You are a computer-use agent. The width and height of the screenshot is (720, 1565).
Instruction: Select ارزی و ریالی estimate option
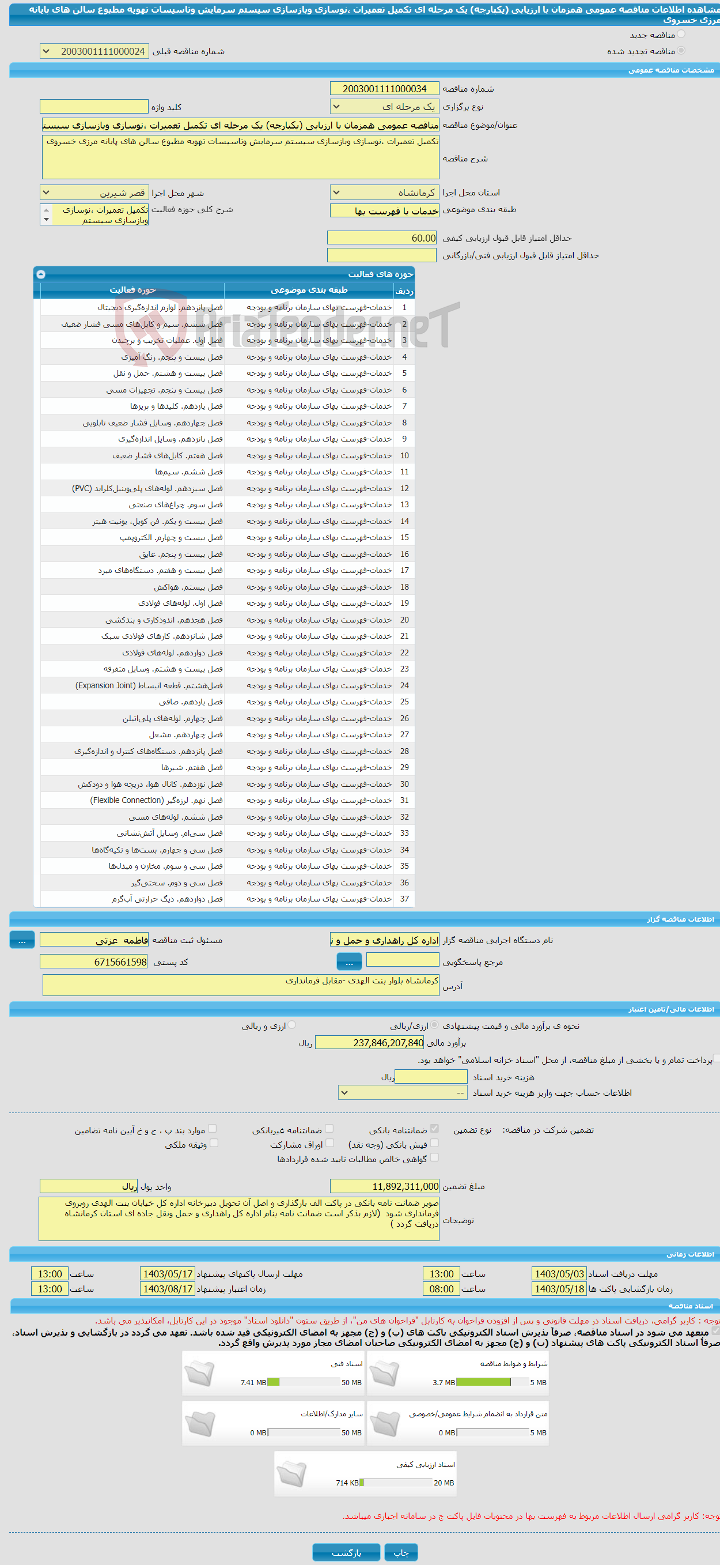[291, 1025]
